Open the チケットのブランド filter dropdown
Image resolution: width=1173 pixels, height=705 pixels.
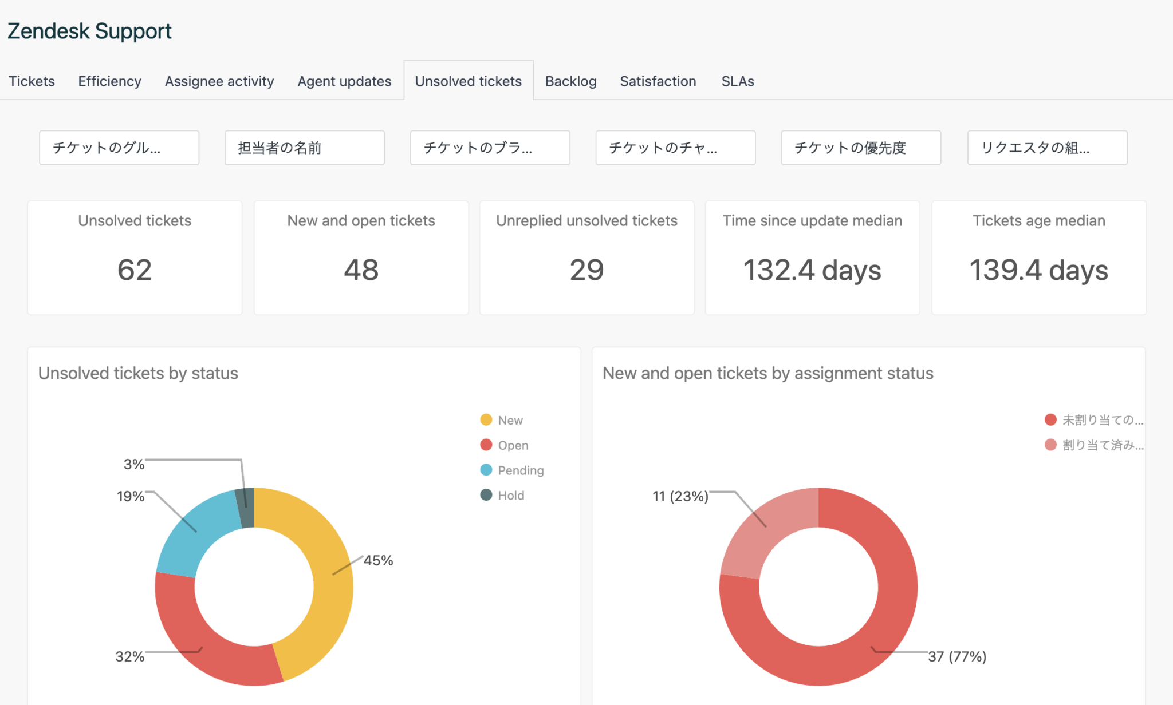pos(490,148)
